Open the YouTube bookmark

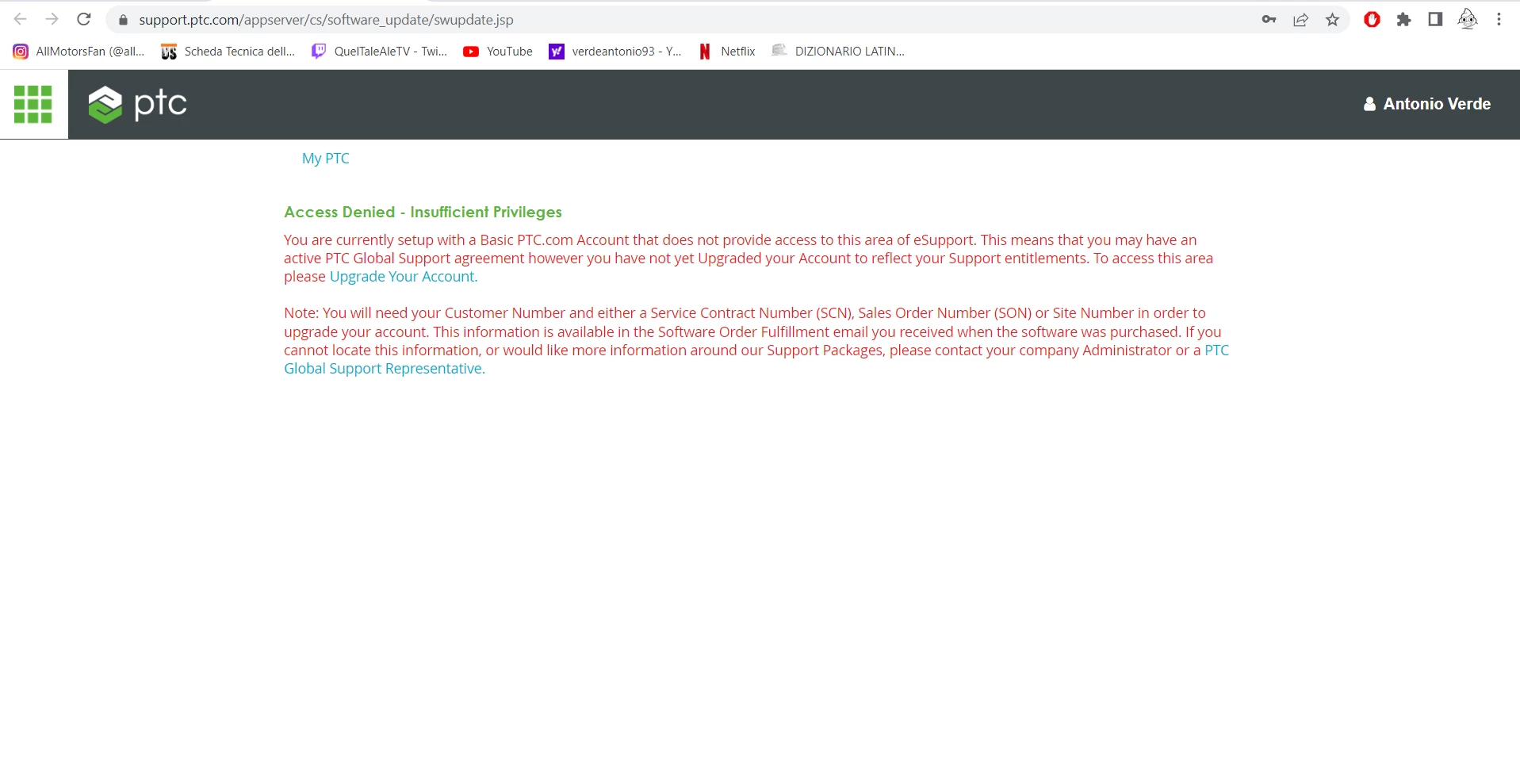pyautogui.click(x=498, y=52)
